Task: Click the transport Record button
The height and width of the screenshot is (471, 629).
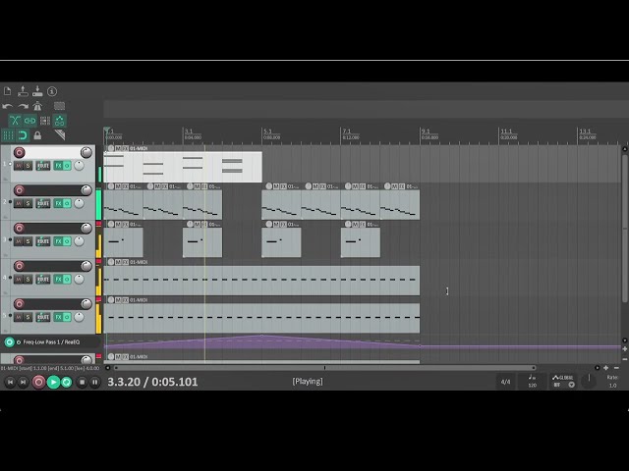Action: pyautogui.click(x=38, y=382)
